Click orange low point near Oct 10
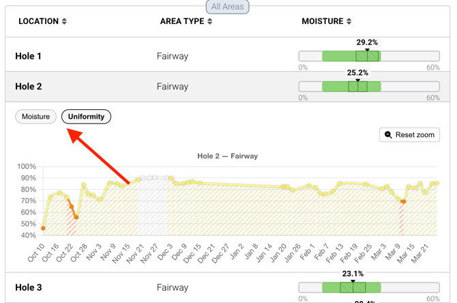Image resolution: width=457 pixels, height=303 pixels. (x=43, y=229)
